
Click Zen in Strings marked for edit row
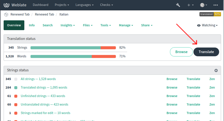(x=212, y=113)
